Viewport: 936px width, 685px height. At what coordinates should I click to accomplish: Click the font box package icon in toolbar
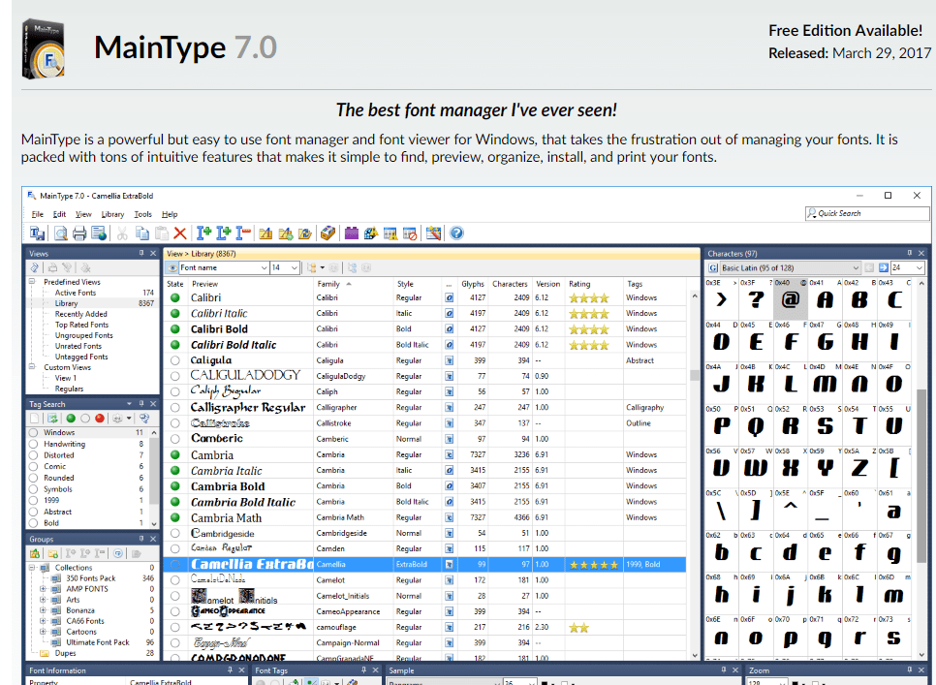328,234
